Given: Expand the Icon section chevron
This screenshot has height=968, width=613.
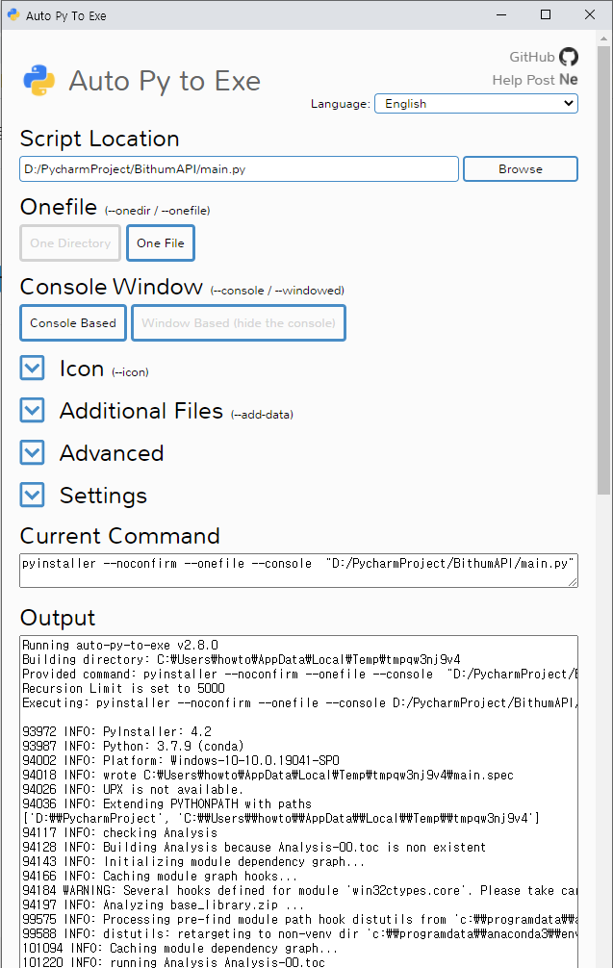Looking at the screenshot, I should click(x=32, y=368).
